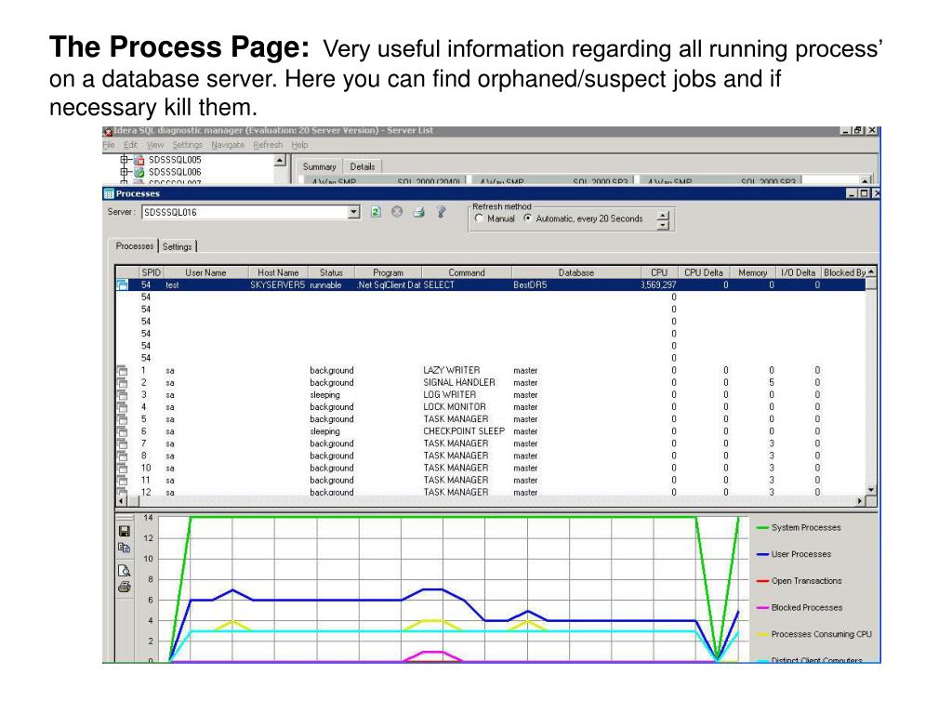The height and width of the screenshot is (714, 952).
Task: Increase refresh interval with up arrow
Action: pyautogui.click(x=663, y=216)
